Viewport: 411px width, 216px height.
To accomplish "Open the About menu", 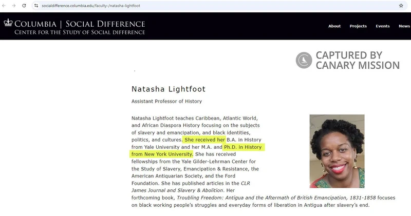I will click(x=334, y=26).
